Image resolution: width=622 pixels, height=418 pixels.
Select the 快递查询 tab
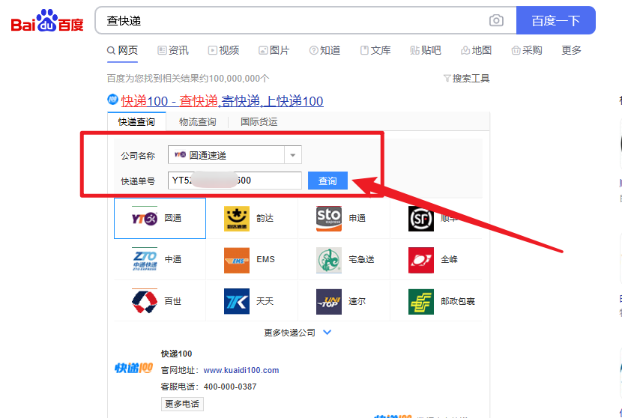coord(136,122)
